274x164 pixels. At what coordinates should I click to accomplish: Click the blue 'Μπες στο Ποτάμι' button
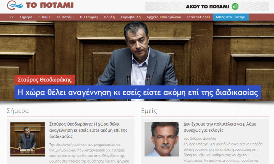(231, 17)
